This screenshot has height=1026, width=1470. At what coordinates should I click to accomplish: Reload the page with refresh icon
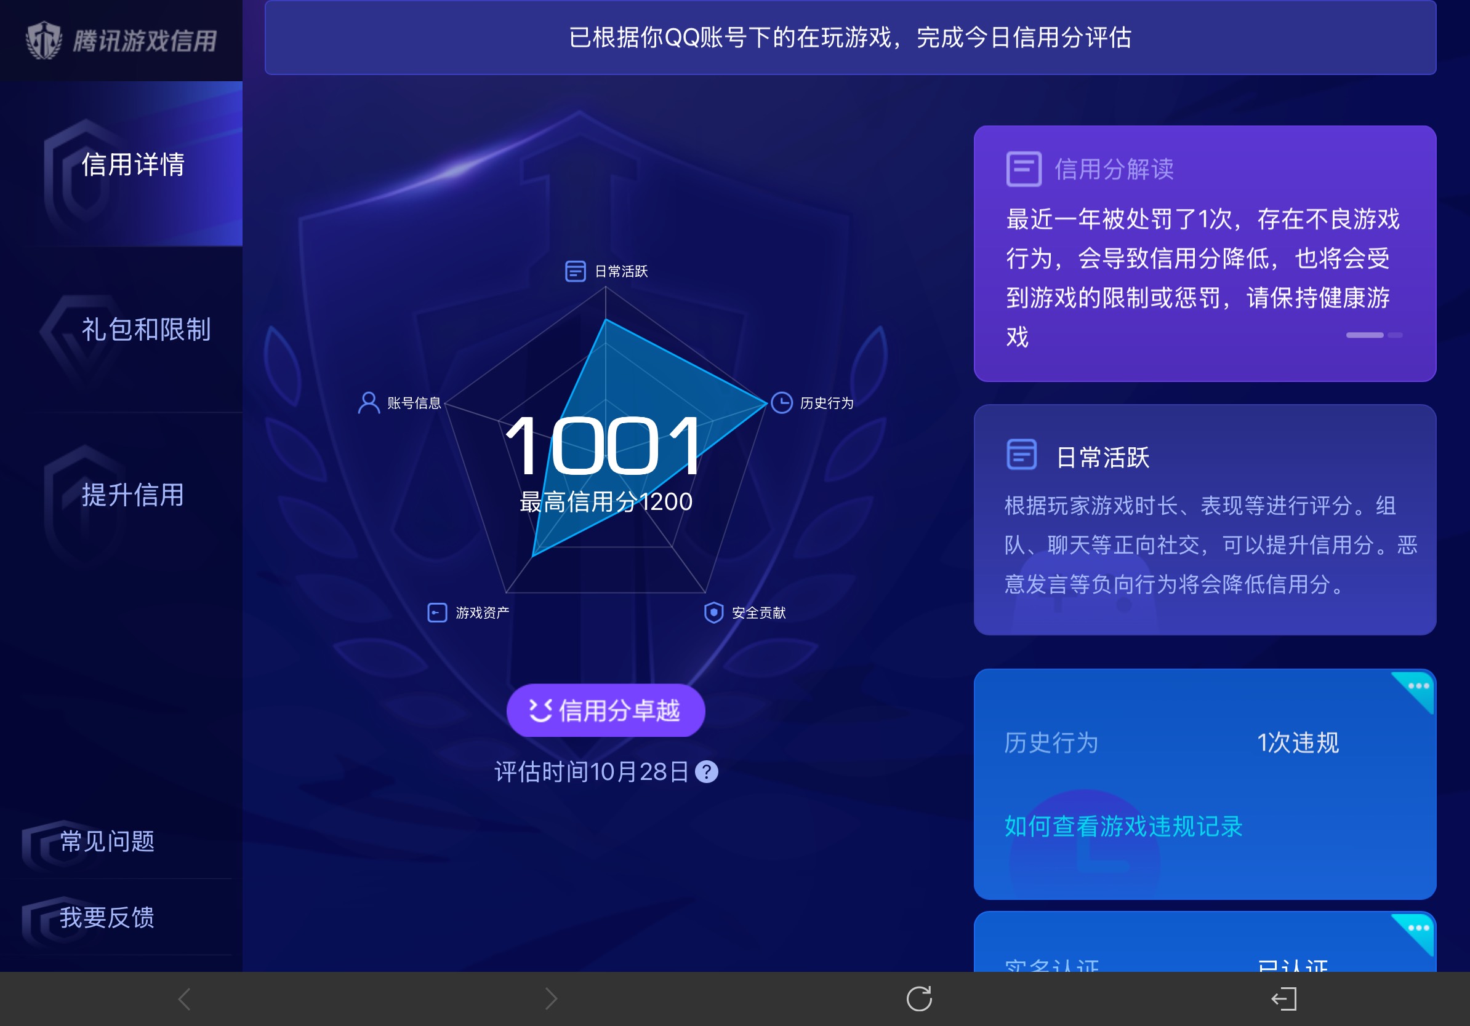(x=918, y=999)
